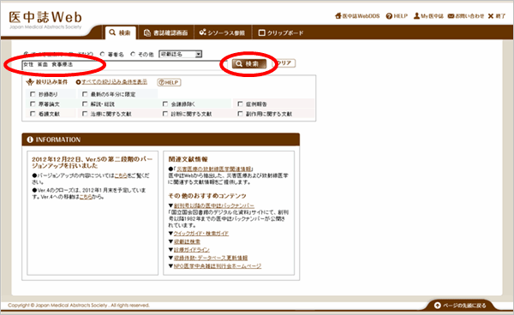The width and height of the screenshot is (514, 315).
Task: Tick the 症例報告 checkbox
Action: (240, 104)
